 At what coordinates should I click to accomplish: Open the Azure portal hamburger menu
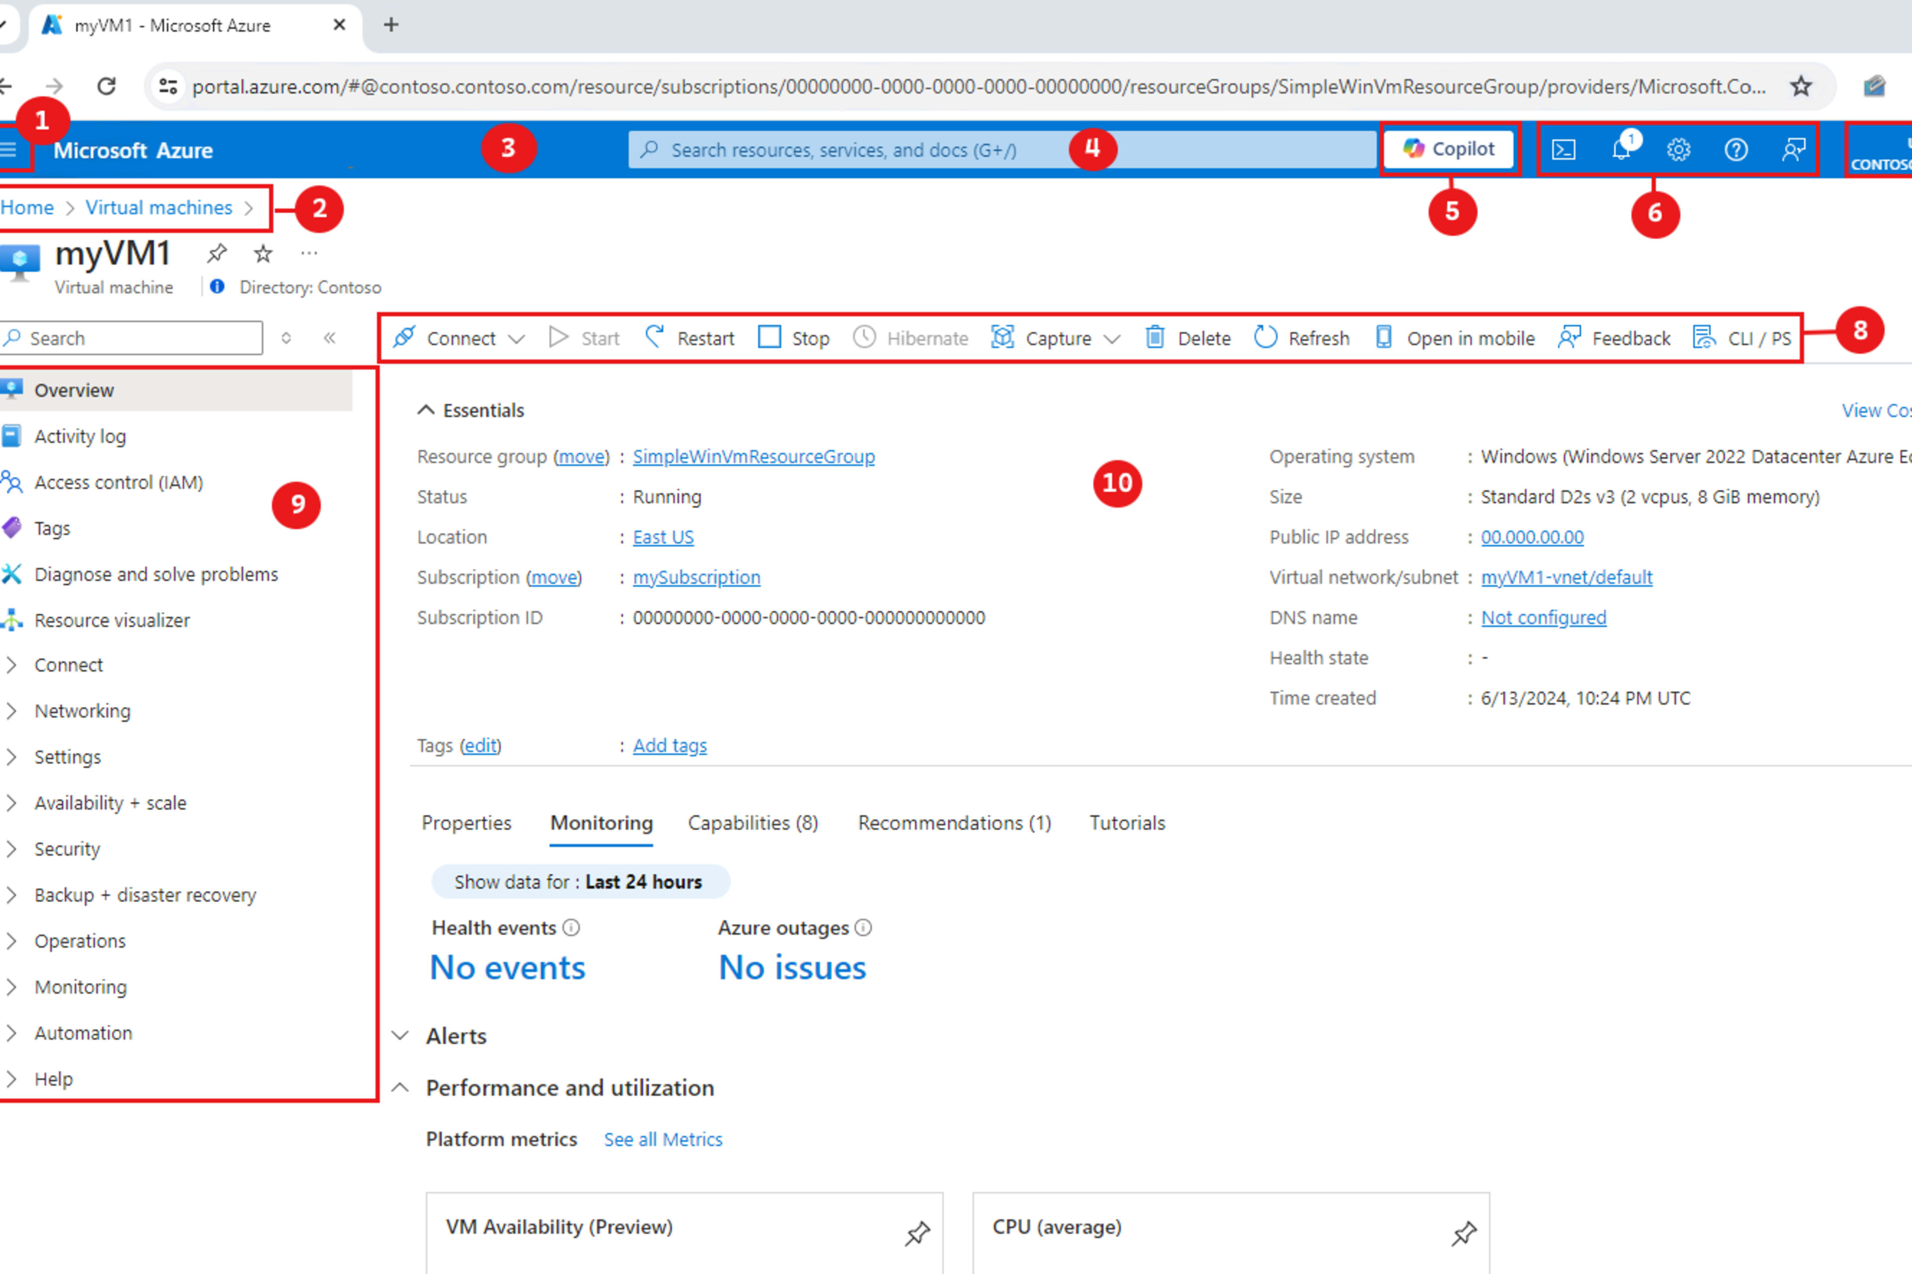[9, 149]
